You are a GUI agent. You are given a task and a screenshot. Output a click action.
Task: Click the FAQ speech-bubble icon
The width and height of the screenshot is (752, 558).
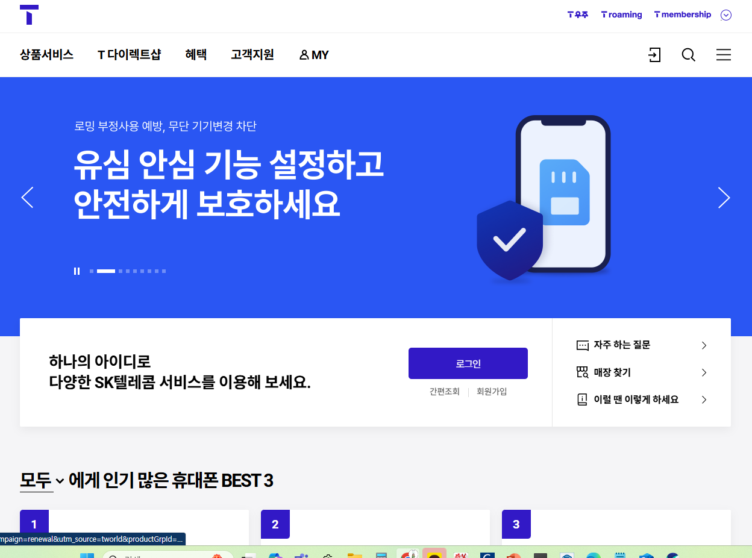point(582,345)
